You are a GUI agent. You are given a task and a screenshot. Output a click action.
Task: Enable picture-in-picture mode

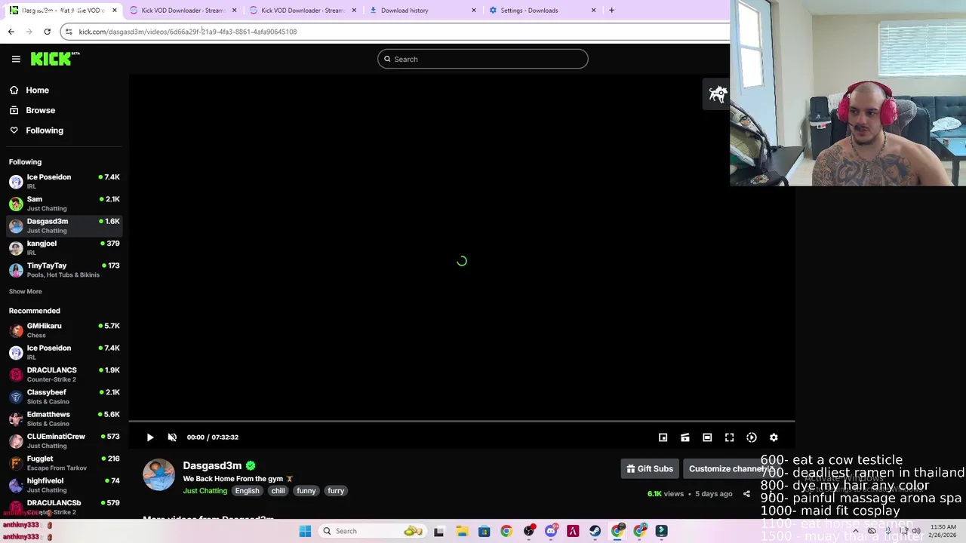[x=663, y=437]
